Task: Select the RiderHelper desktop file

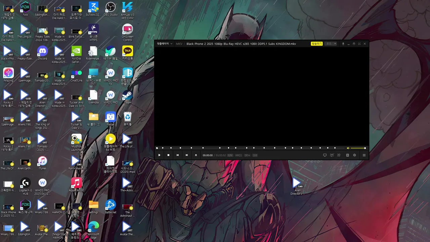Action: click(93, 53)
